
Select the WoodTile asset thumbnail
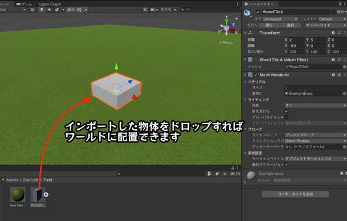(x=38, y=194)
